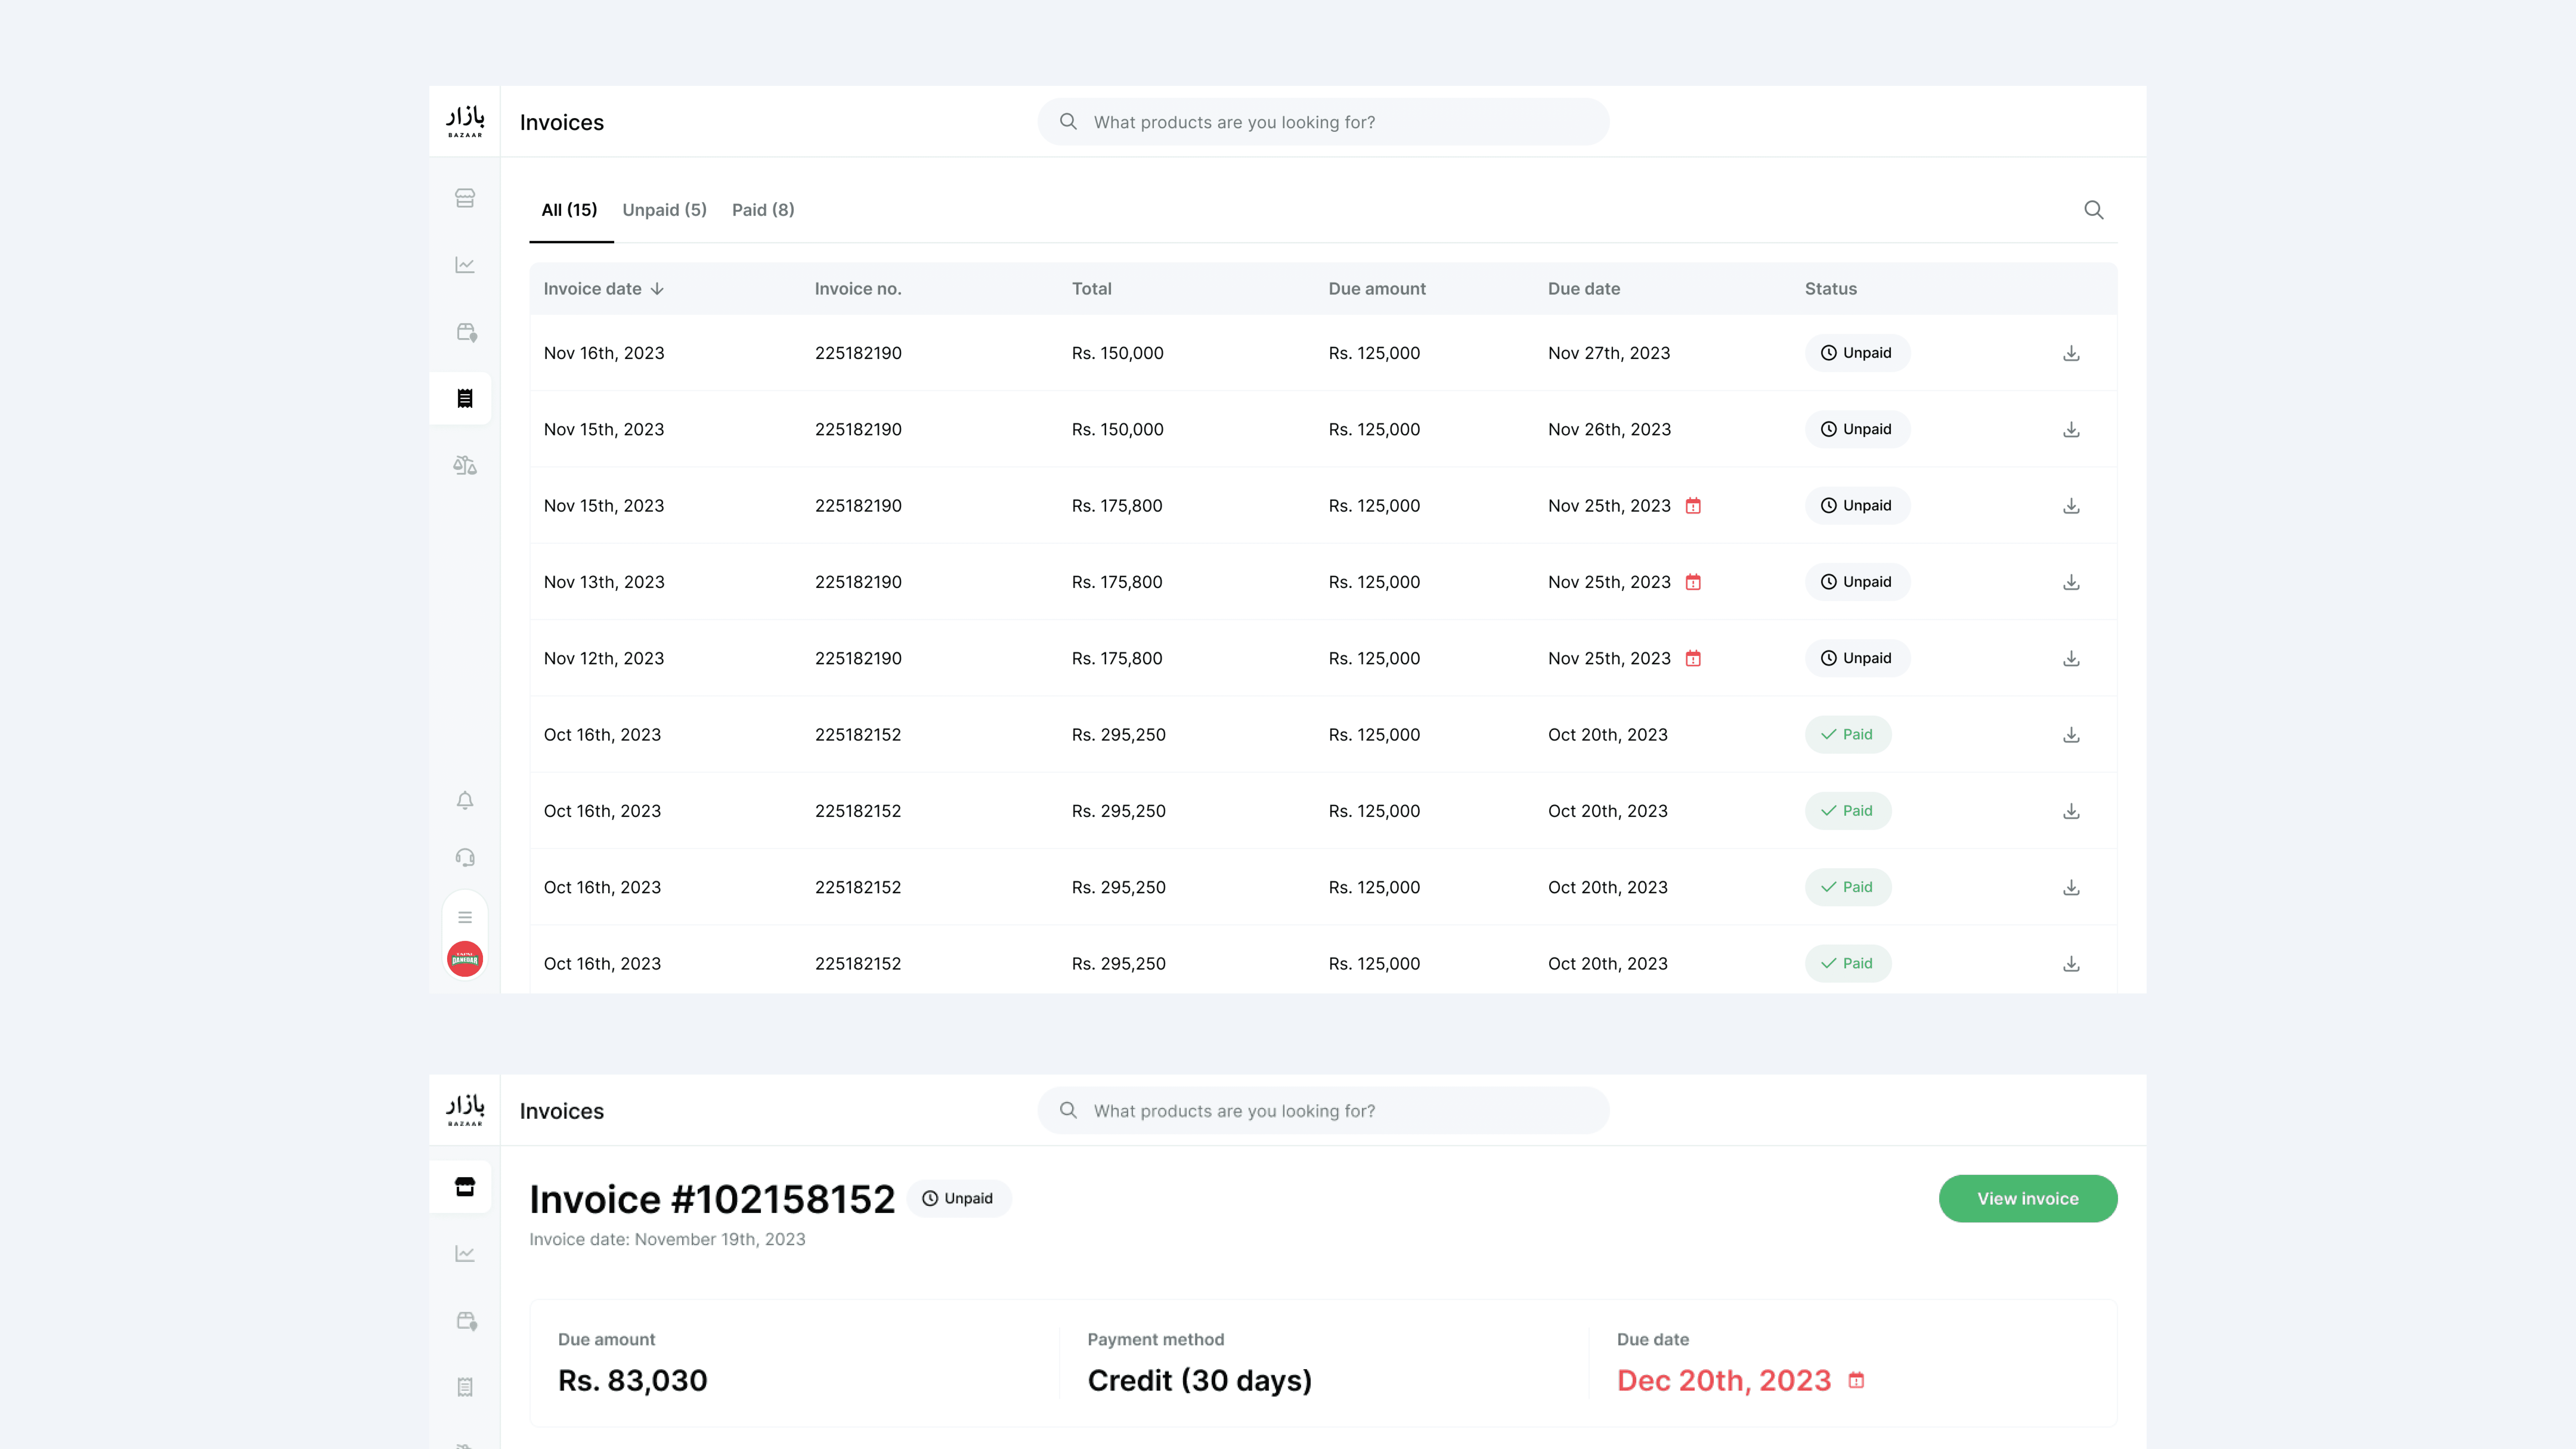Viewport: 2576px width, 1449px height.
Task: Select the active invoices receipt icon in the list sidebar
Action: 465,398
